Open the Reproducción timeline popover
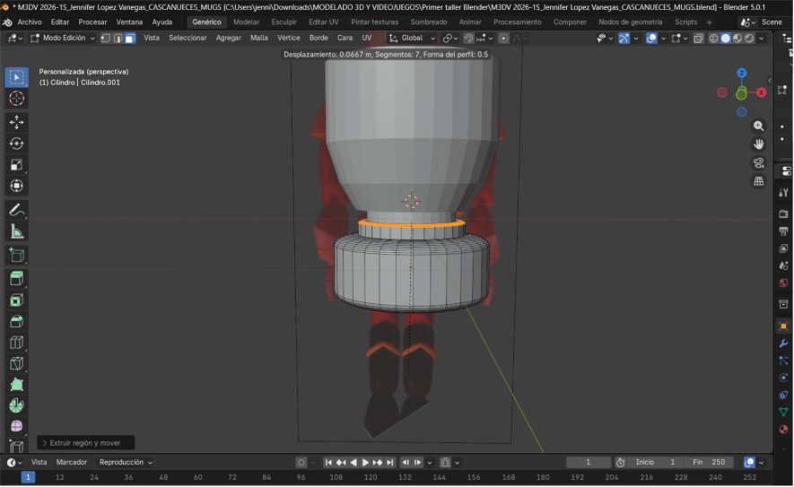The height and width of the screenshot is (487, 794). pos(125,463)
